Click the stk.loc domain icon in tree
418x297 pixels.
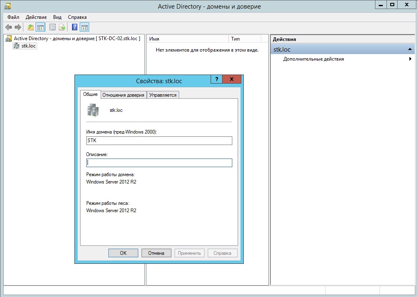[16, 46]
